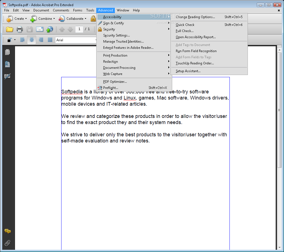Image resolution: width=284 pixels, height=252 pixels.
Task: Toggle center text alignment
Action: (x=31, y=40)
